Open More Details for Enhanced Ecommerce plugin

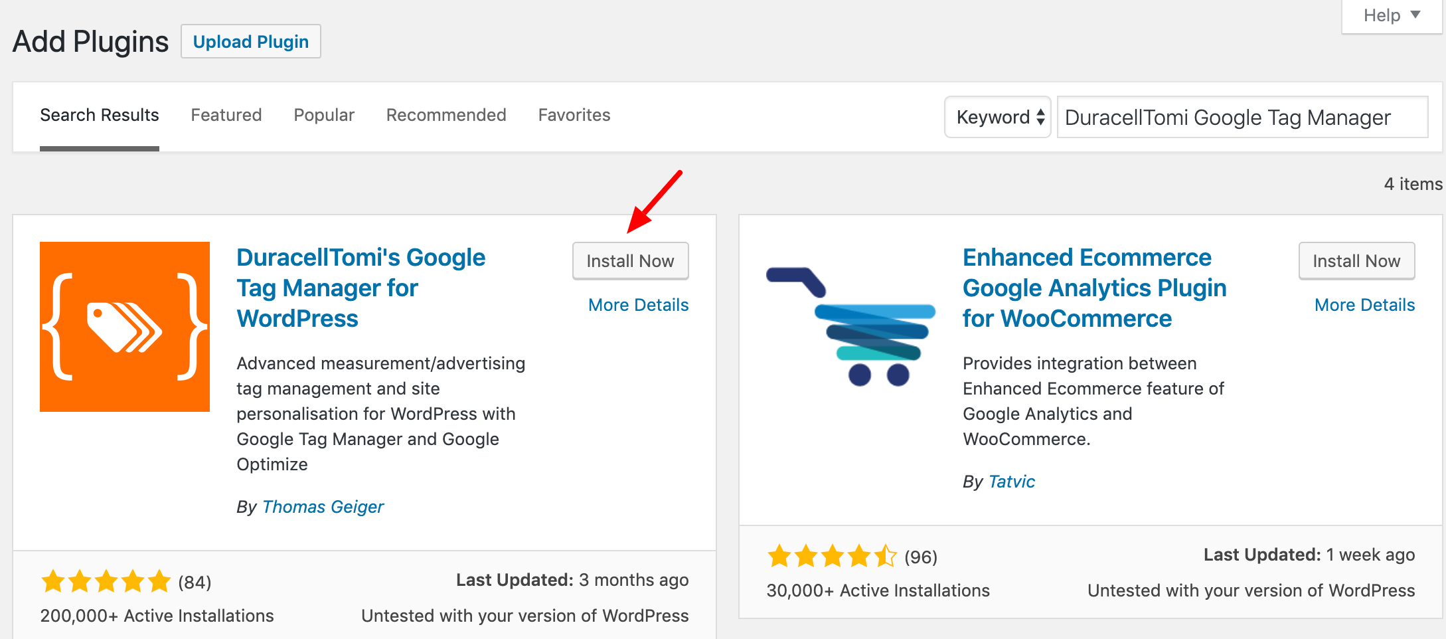(x=1365, y=305)
